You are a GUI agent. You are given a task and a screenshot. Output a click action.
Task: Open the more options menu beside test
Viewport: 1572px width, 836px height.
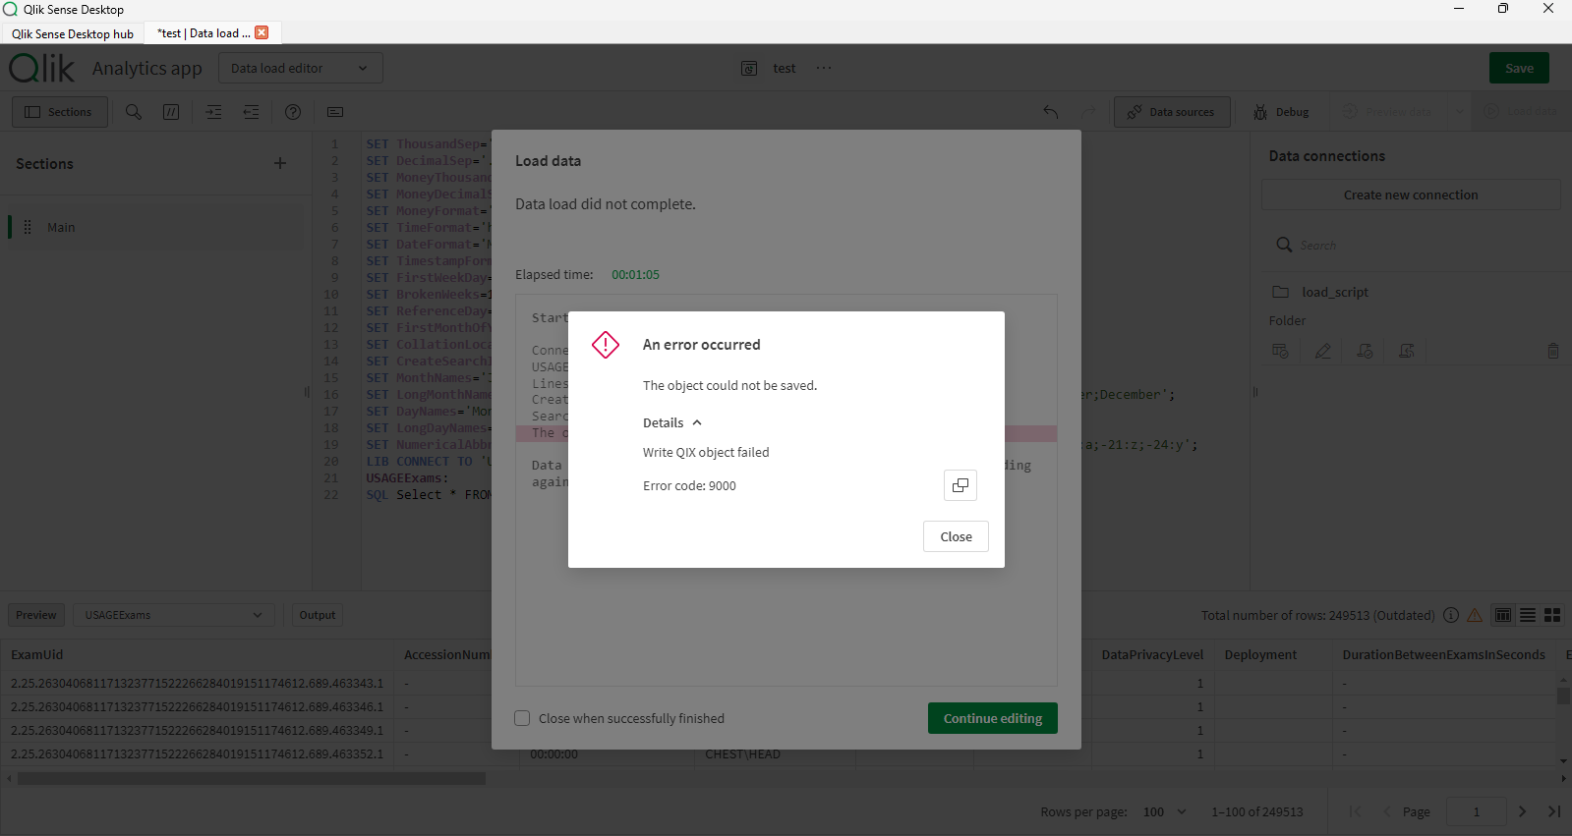point(824,68)
